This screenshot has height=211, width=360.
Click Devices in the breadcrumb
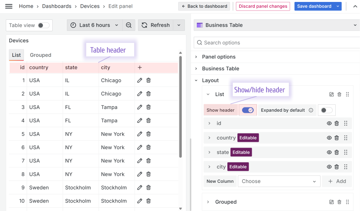pyautogui.click(x=90, y=6)
